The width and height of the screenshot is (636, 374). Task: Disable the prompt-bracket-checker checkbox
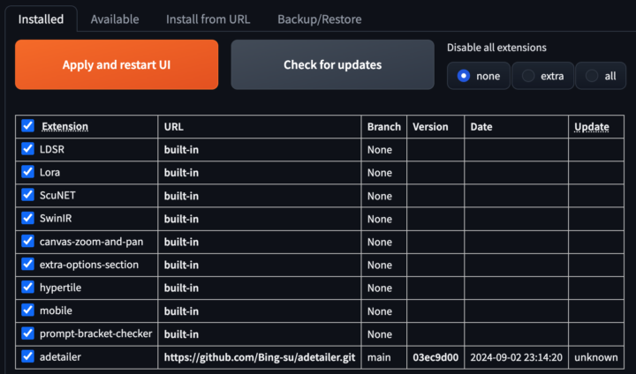[27, 333]
